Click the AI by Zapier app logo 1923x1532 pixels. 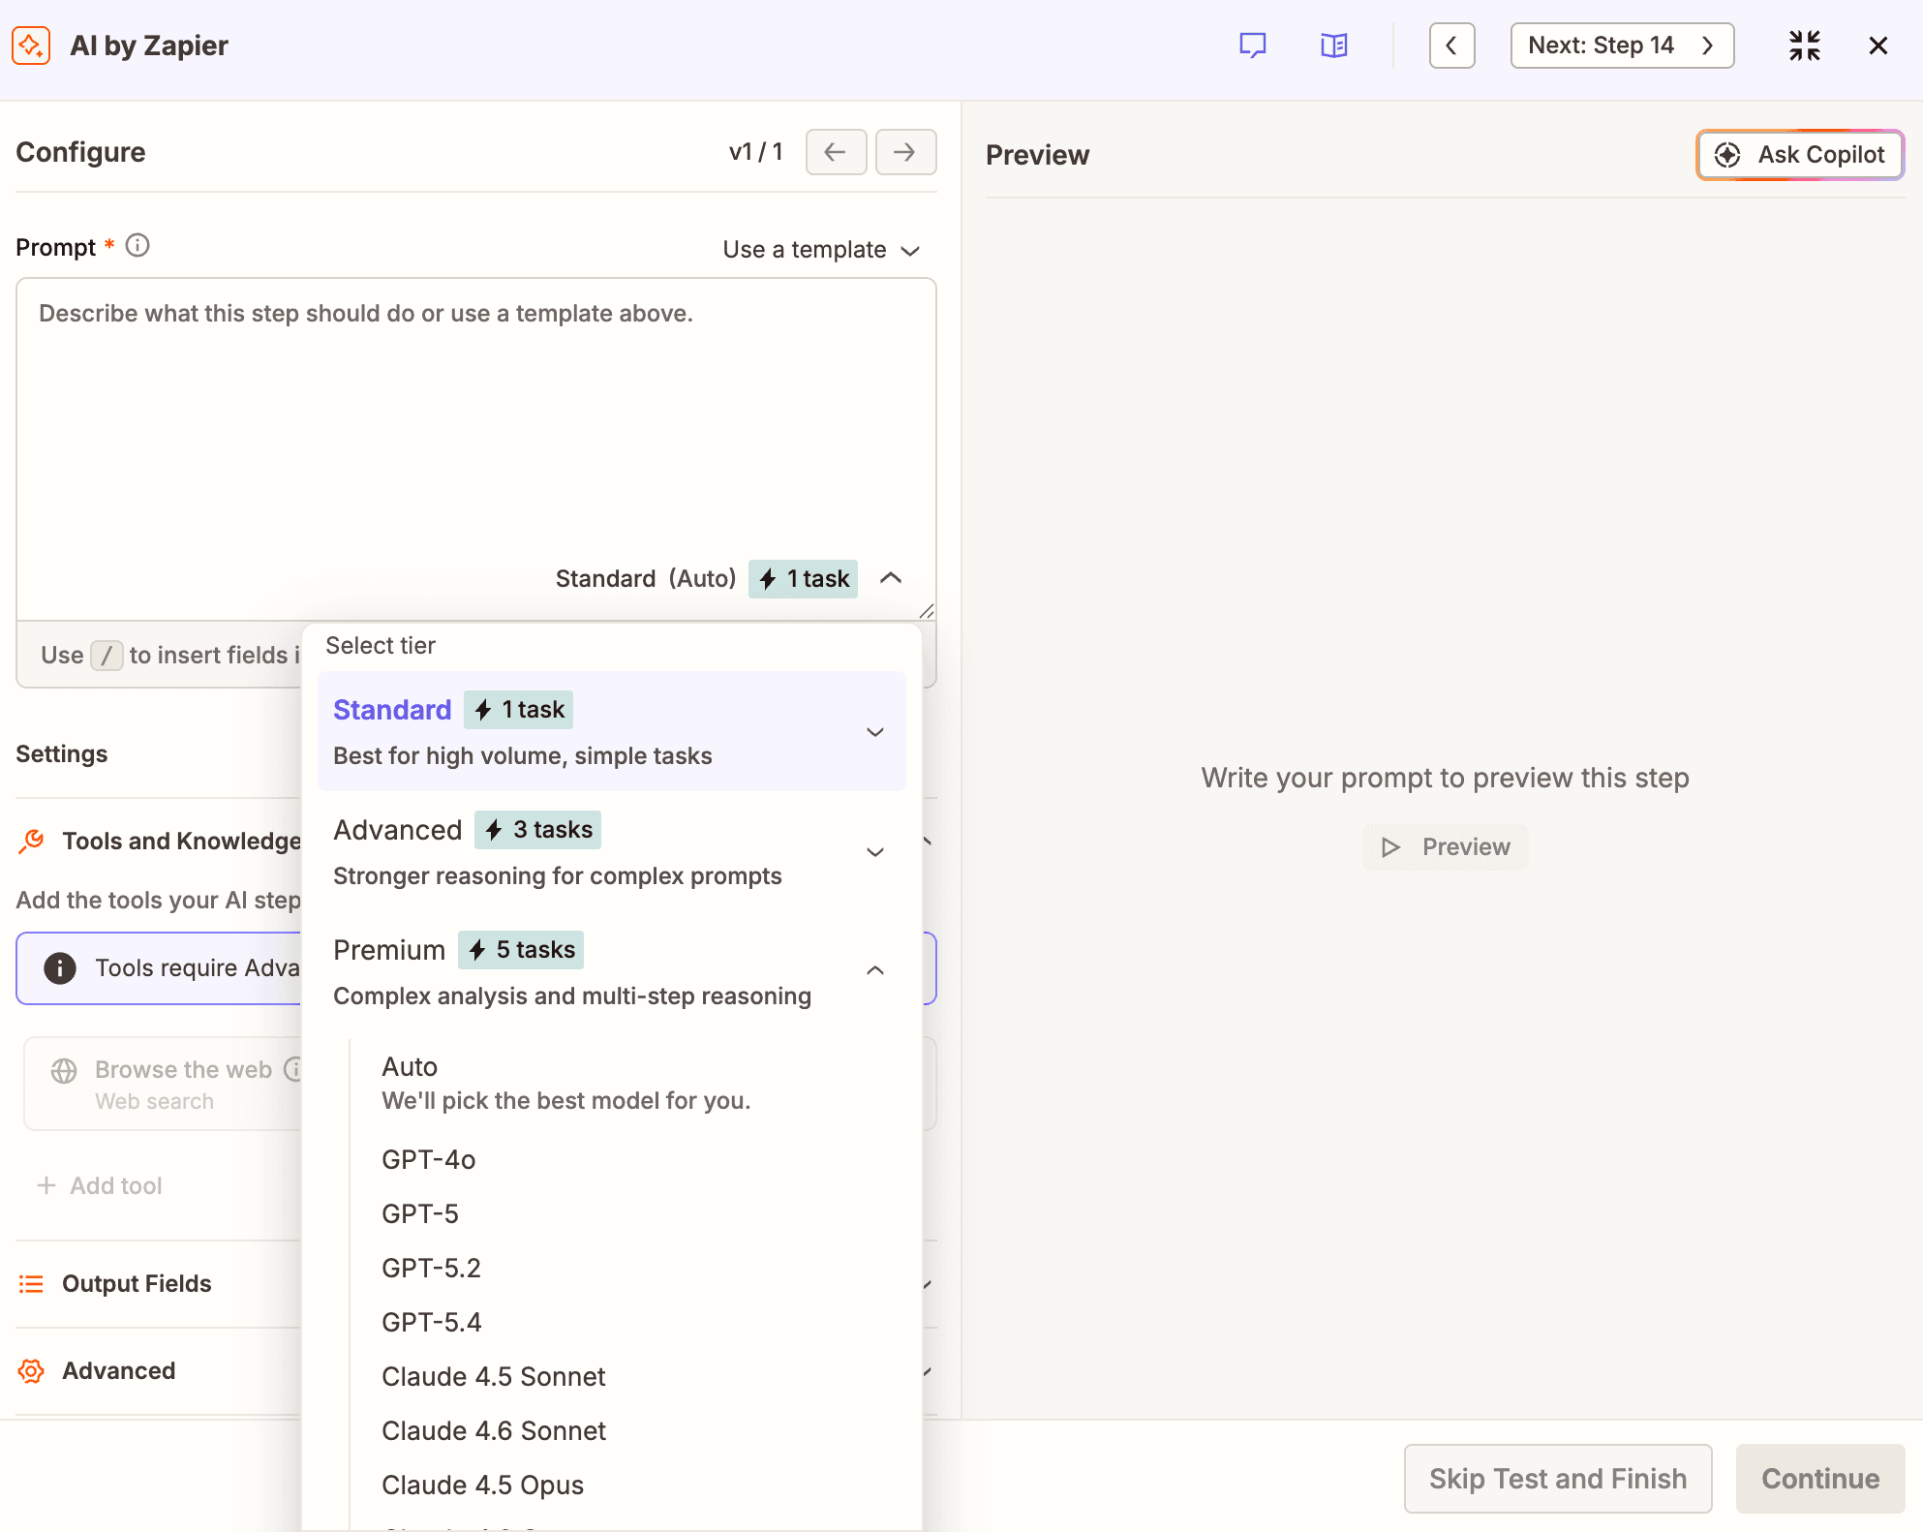pyautogui.click(x=31, y=46)
